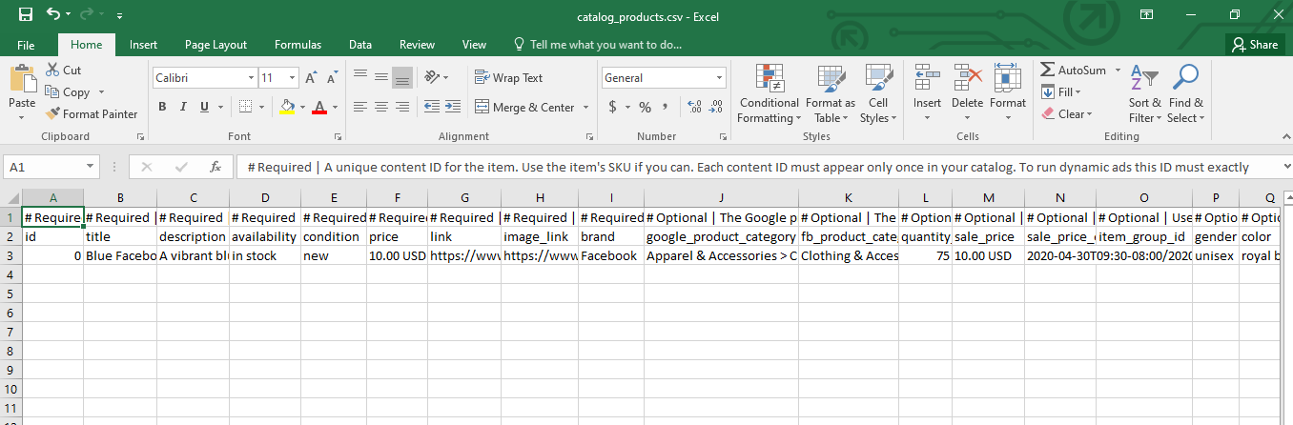Screen dimensions: 1293x425
Task: Toggle Wrap Text for selected cell
Action: [509, 78]
